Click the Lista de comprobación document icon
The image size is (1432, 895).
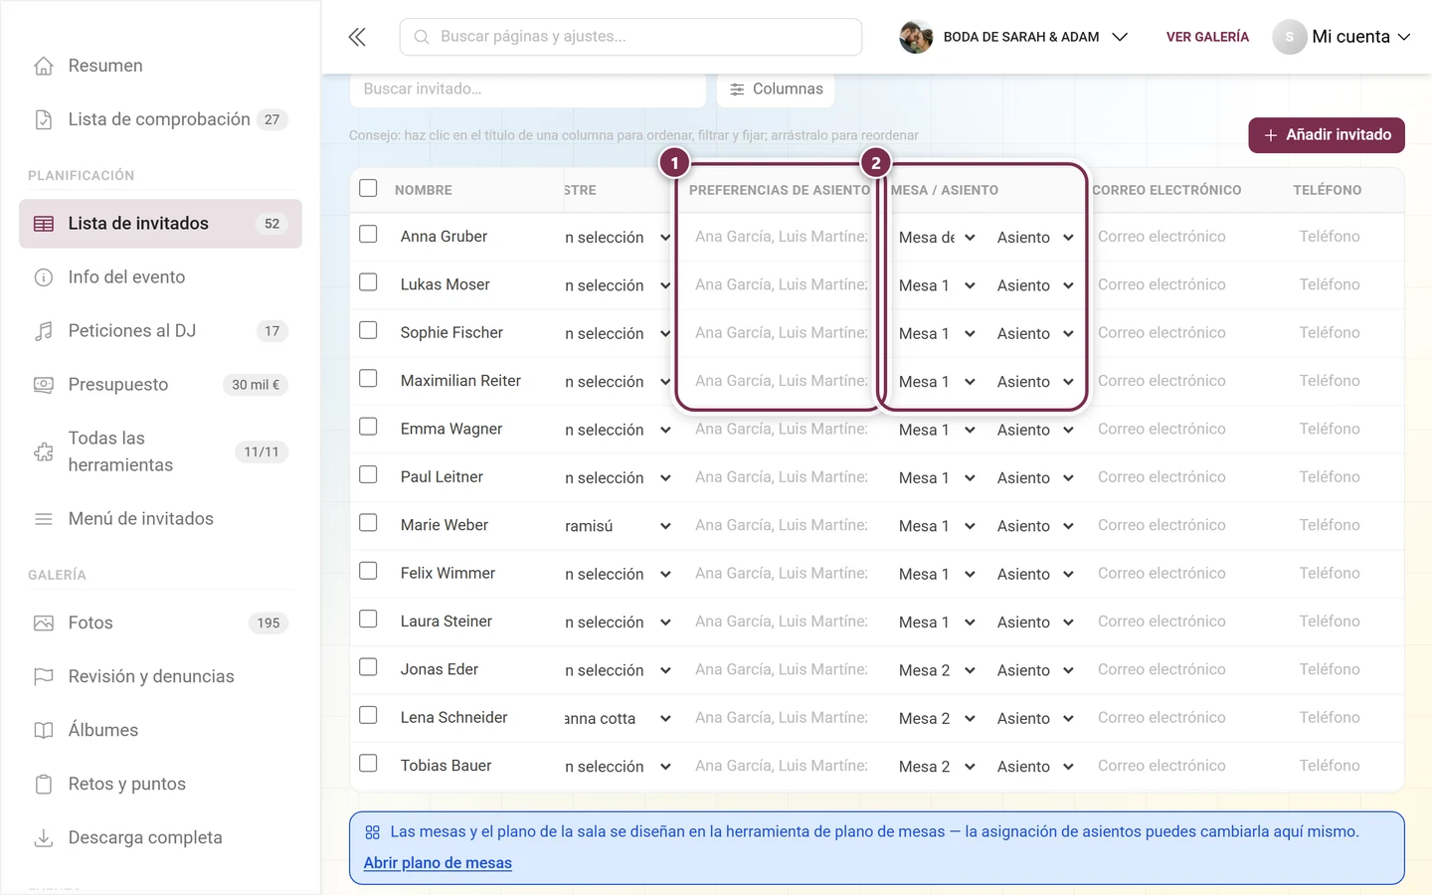[x=44, y=119]
